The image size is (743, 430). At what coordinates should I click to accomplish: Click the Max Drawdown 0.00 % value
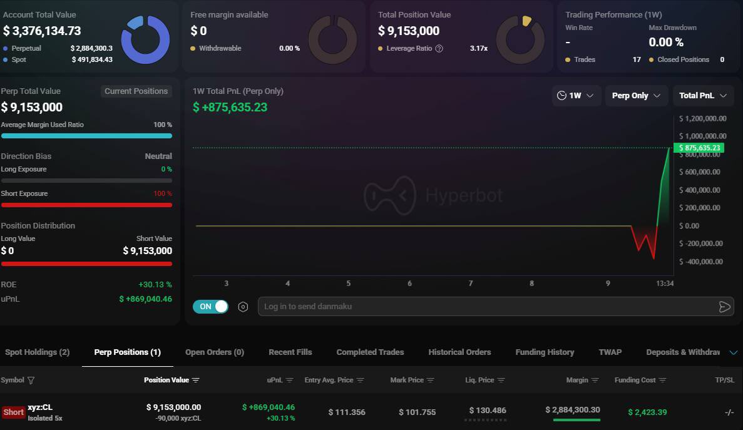click(666, 42)
